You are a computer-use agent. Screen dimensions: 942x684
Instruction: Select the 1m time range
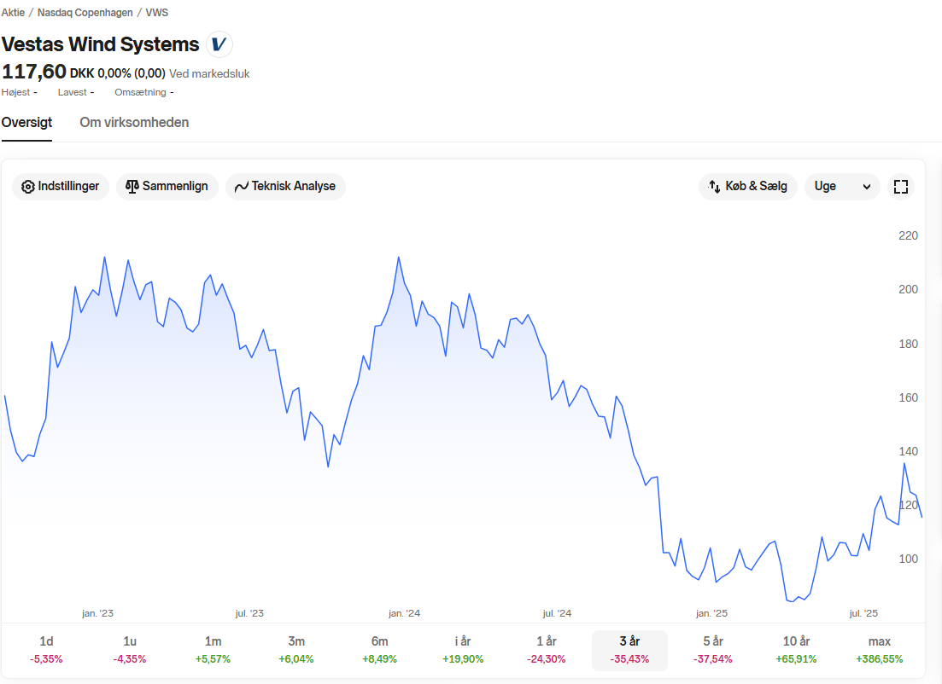click(213, 650)
